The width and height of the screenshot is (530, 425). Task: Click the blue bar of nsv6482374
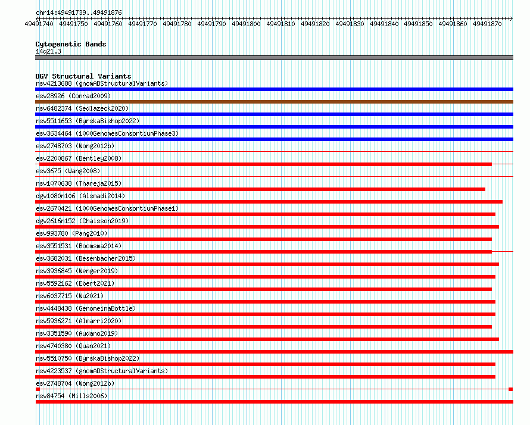[x=274, y=114]
